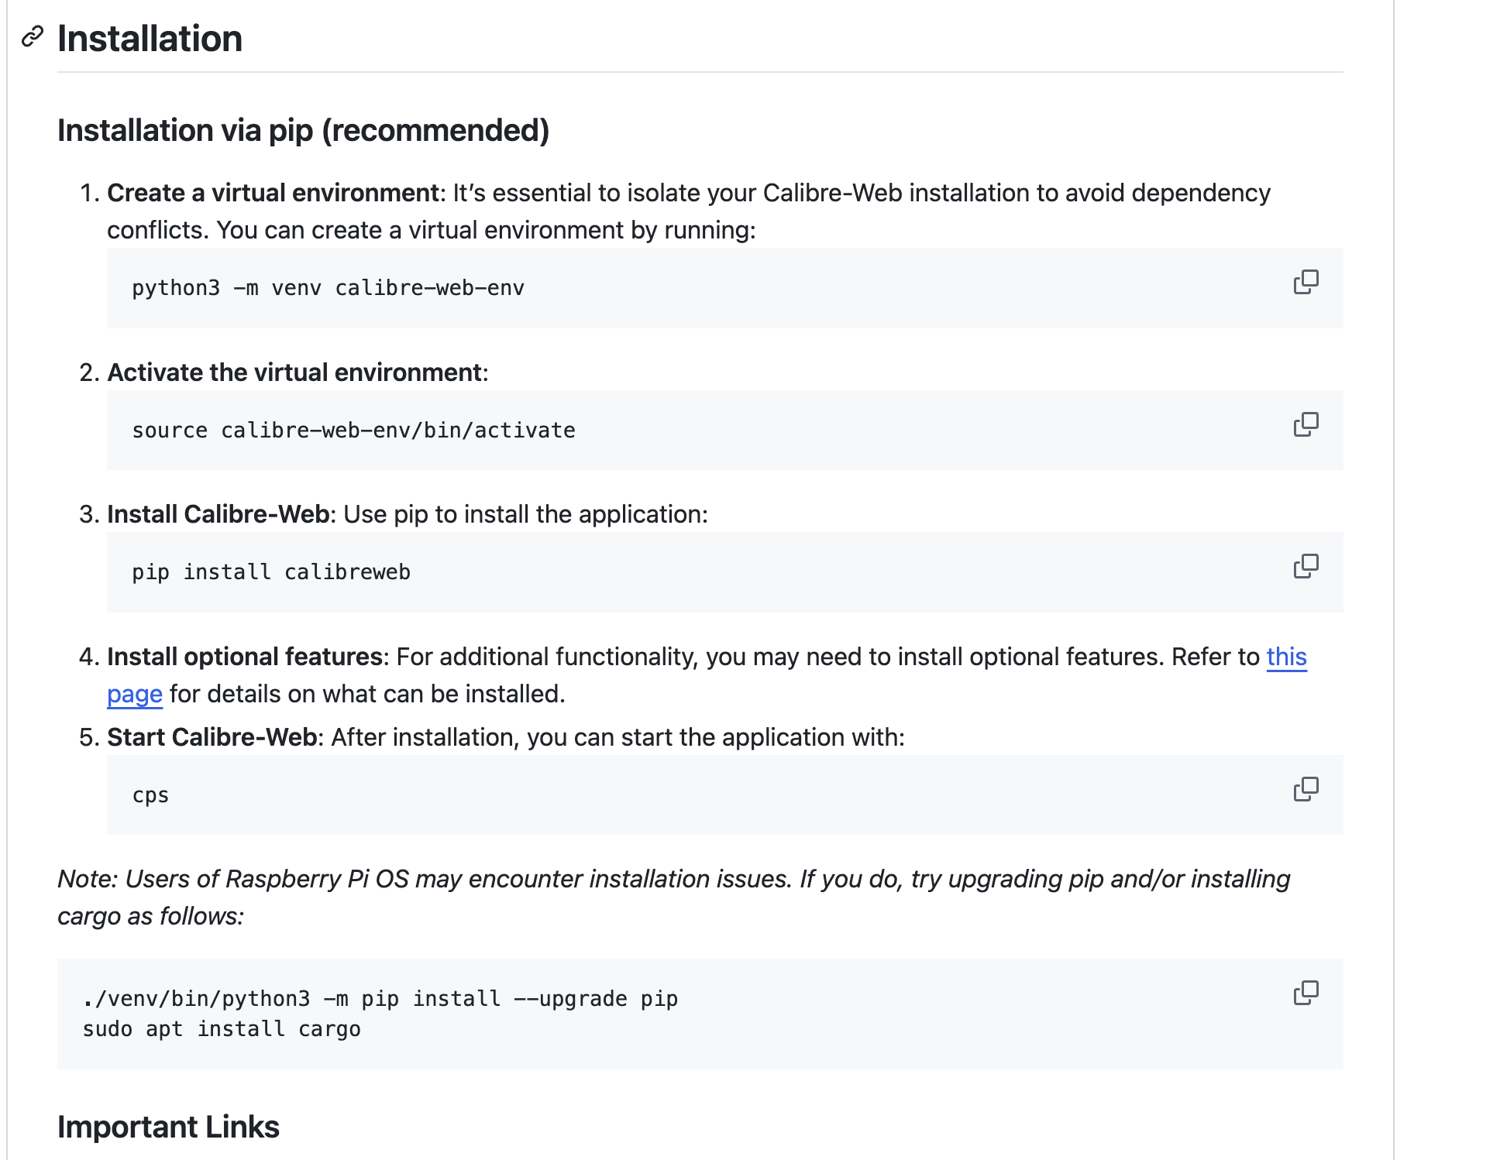Click the bold "Install optional features" text

pyautogui.click(x=244, y=657)
